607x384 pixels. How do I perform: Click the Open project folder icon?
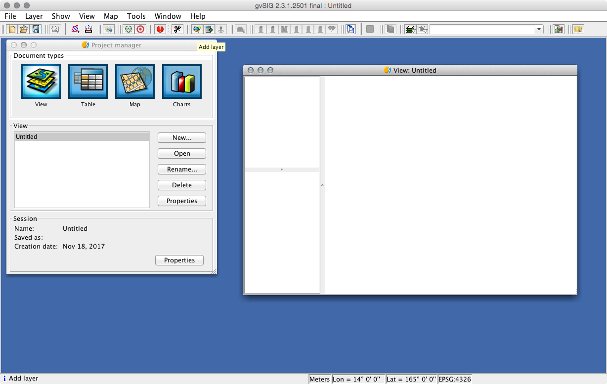(23, 29)
